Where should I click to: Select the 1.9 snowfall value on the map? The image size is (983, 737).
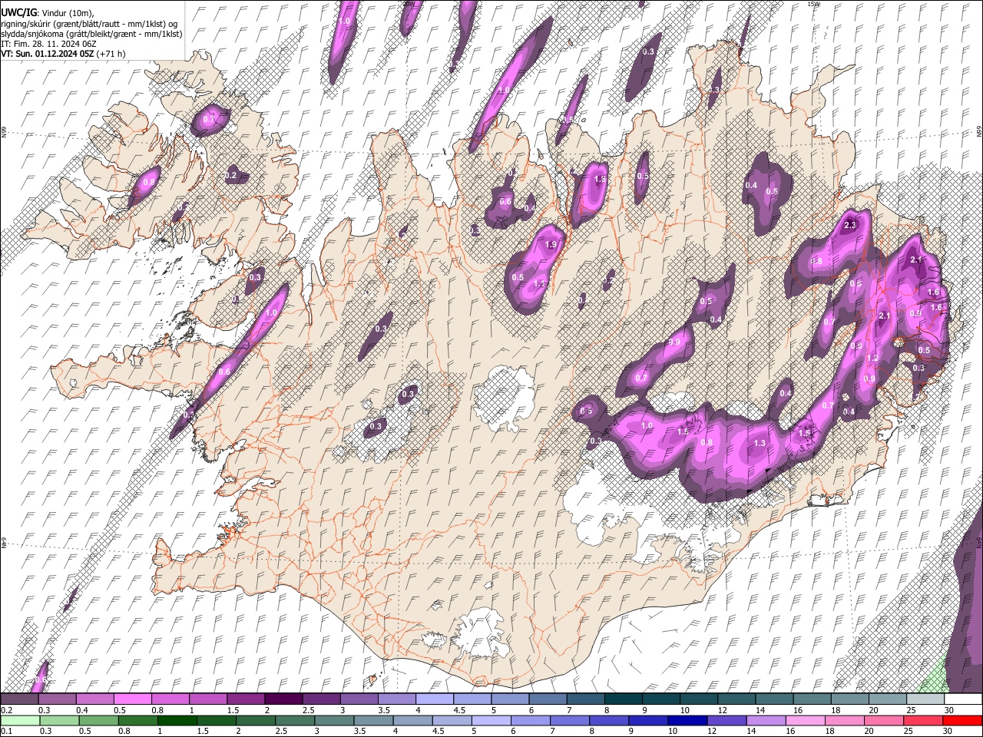pos(551,244)
